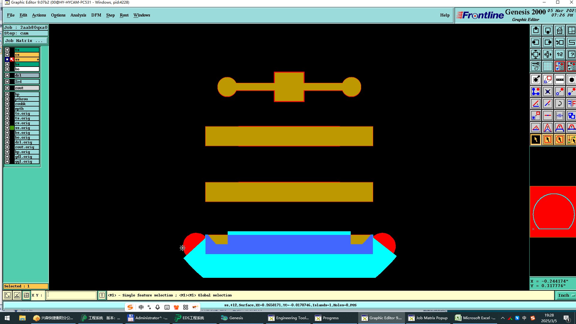The image size is (576, 324).
Task: Click the Help menu button
Action: click(445, 15)
